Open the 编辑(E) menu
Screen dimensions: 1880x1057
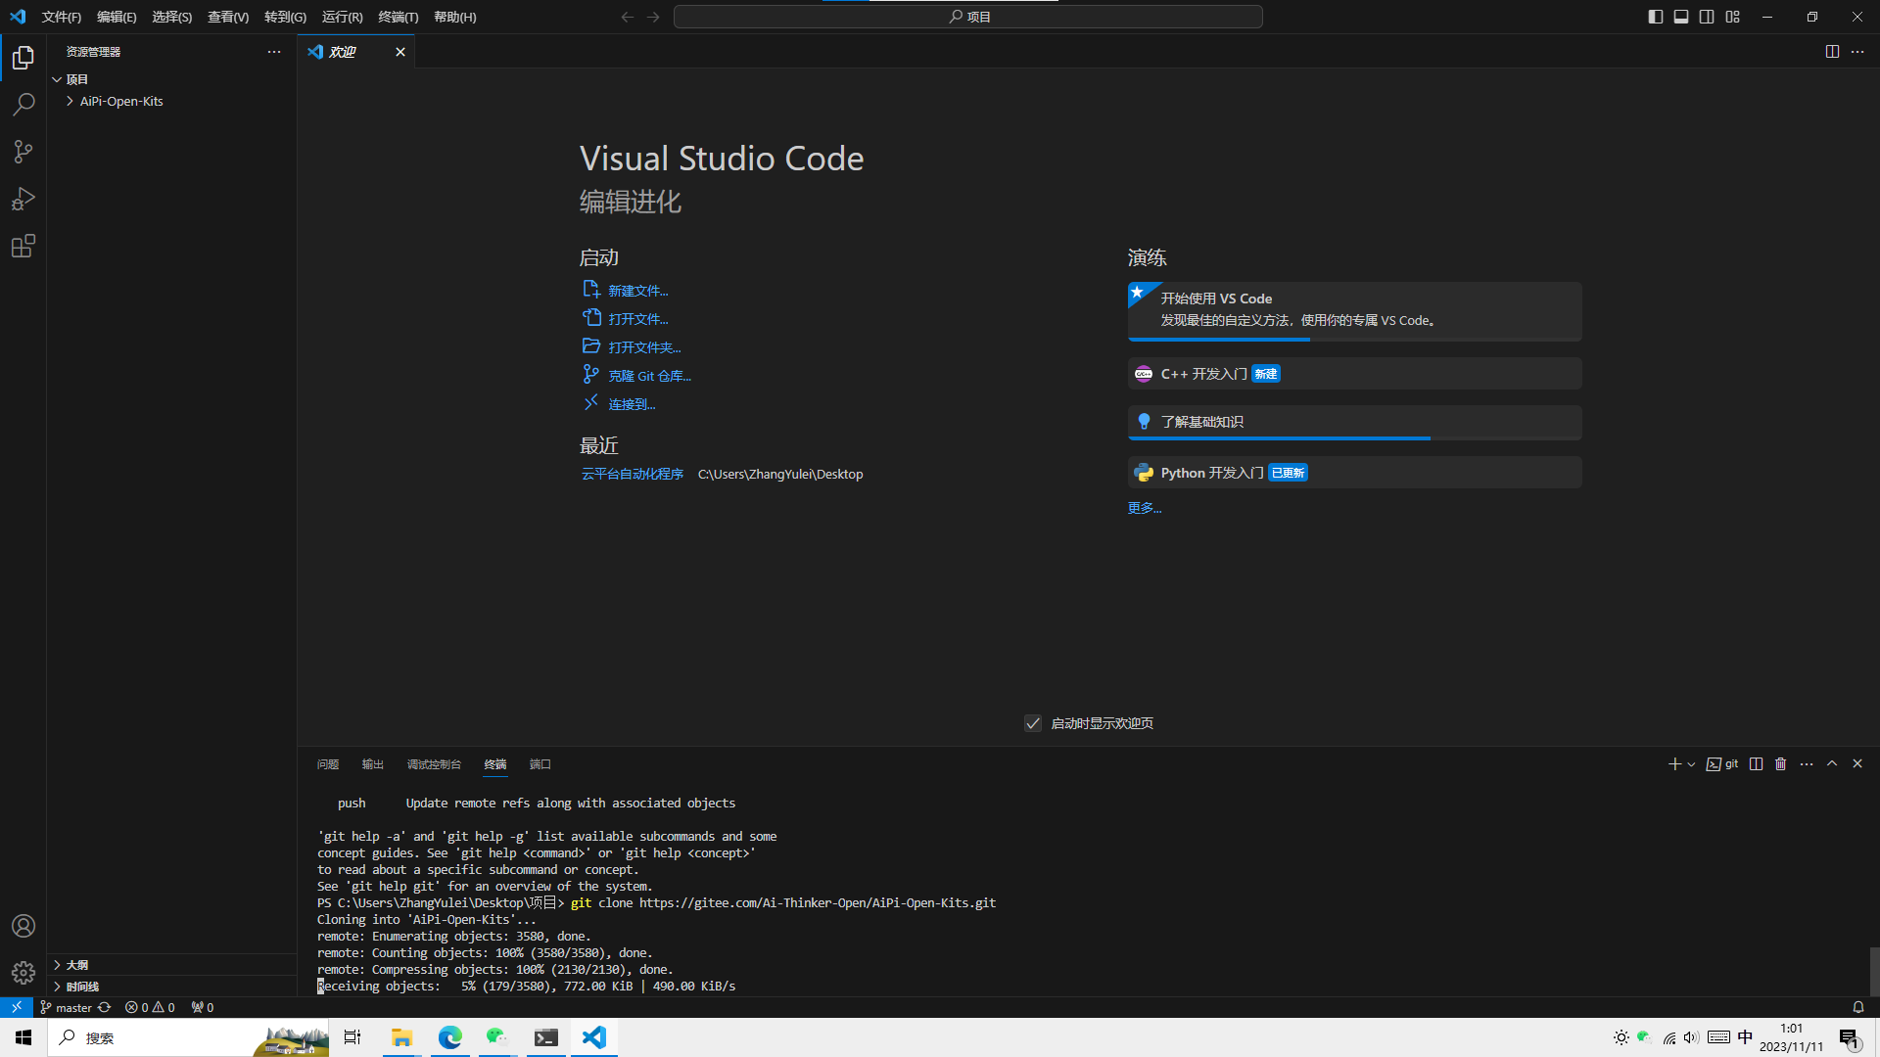[x=117, y=17]
